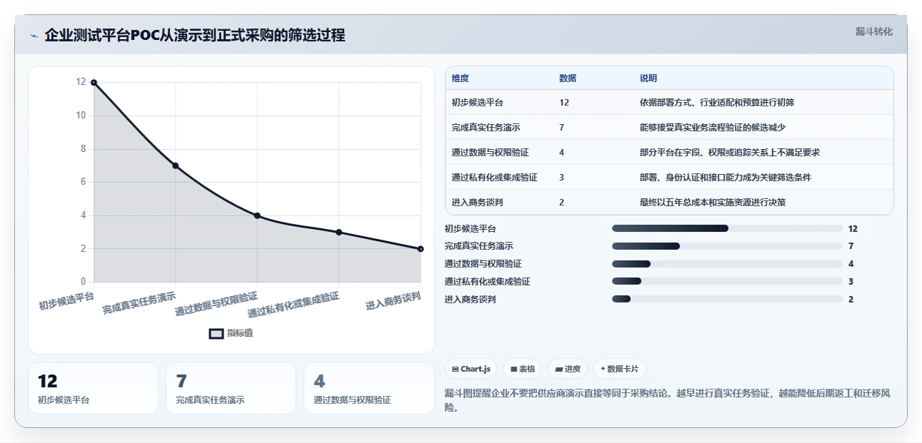922x443 pixels.
Task: Click the value 7 in the table's 数据 column
Action: click(x=562, y=128)
